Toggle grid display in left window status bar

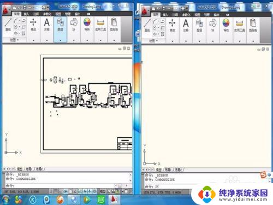(x=56, y=191)
